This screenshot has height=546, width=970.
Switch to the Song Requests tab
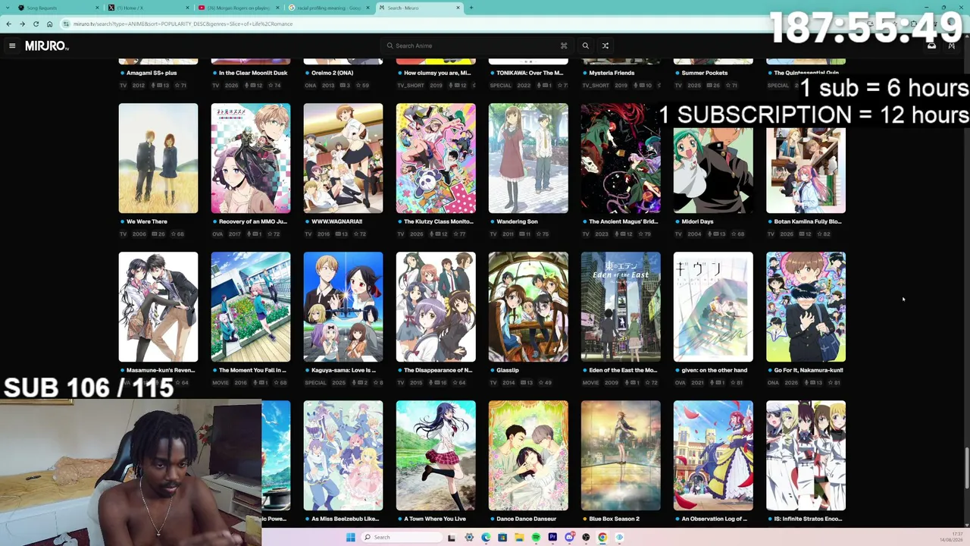point(58,8)
